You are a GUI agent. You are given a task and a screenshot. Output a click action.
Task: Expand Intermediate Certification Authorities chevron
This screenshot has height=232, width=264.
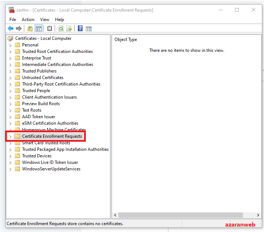coord(10,65)
